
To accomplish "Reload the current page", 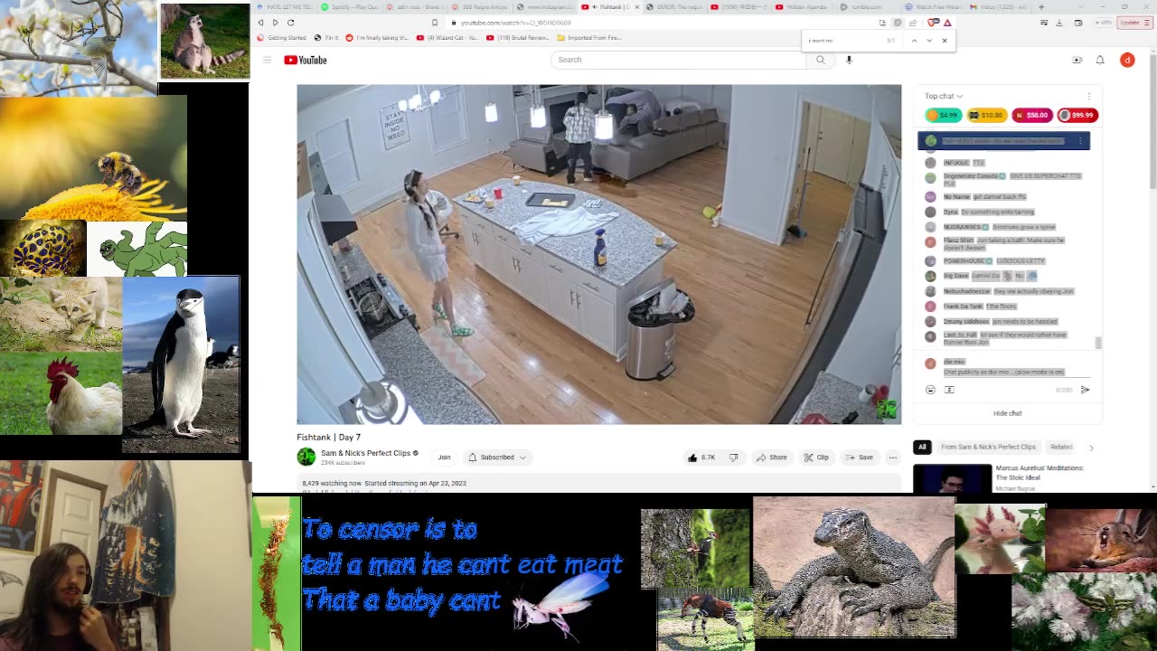I will tap(290, 23).
